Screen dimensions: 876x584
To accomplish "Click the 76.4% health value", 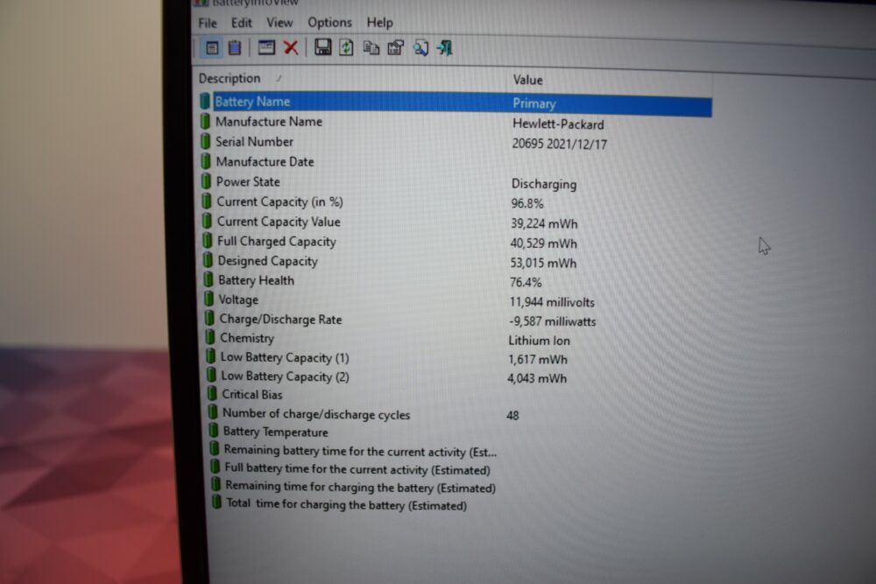I will (x=526, y=283).
